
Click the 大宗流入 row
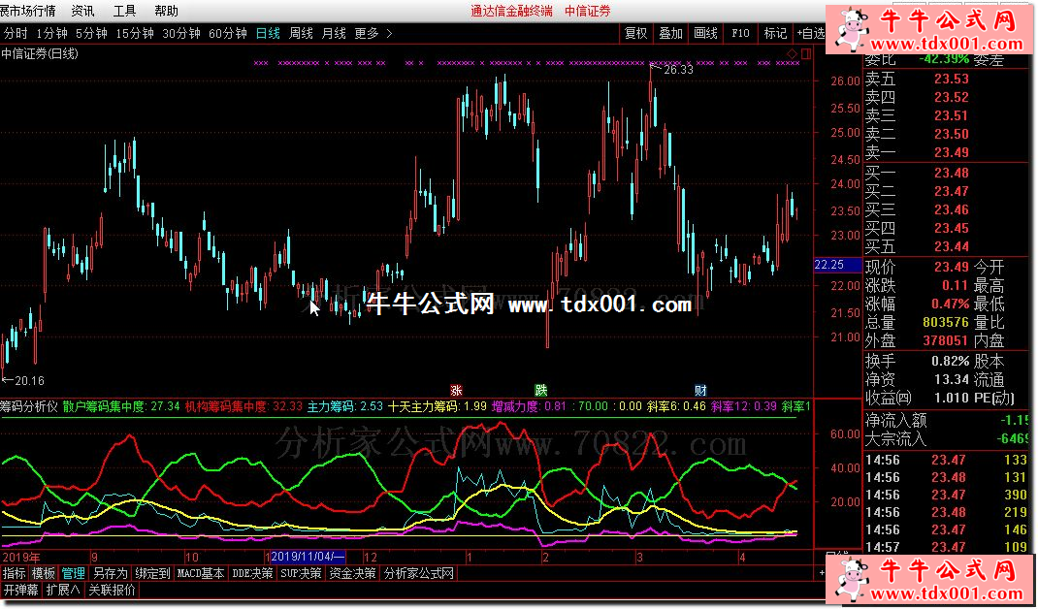(949, 438)
